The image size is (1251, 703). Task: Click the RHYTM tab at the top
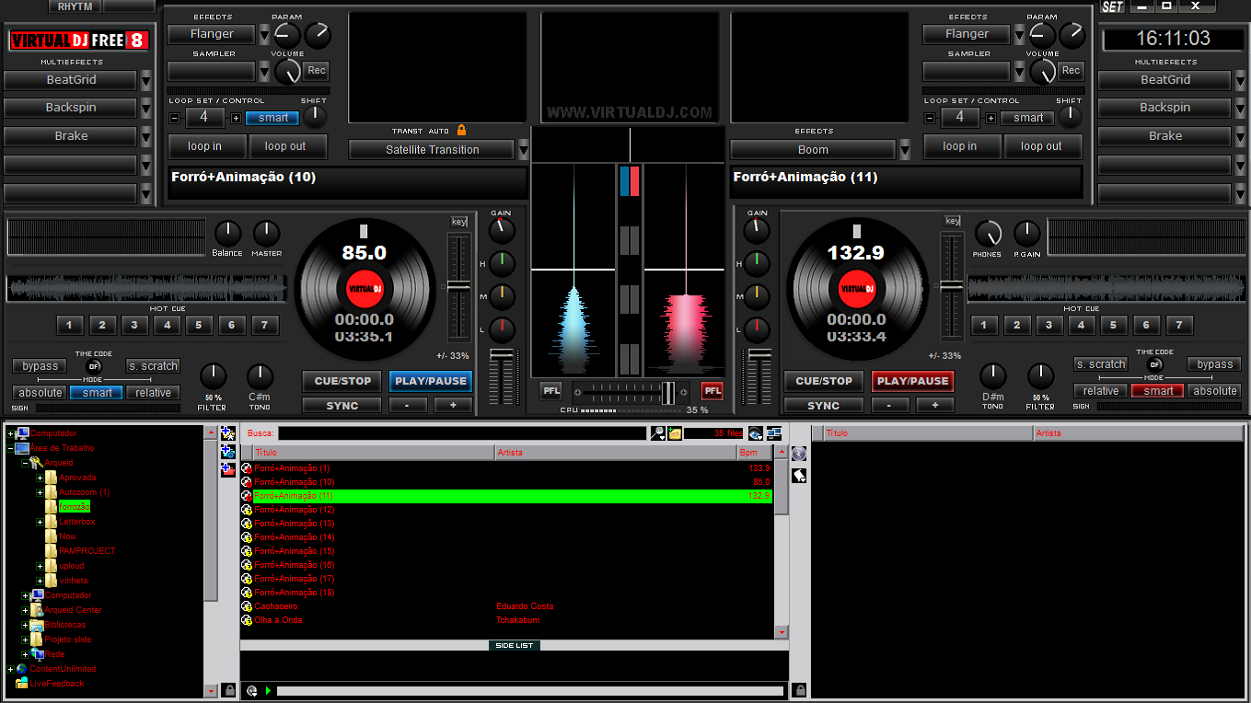point(75,6)
